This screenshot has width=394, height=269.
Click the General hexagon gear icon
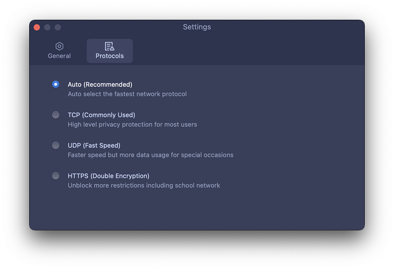59,46
